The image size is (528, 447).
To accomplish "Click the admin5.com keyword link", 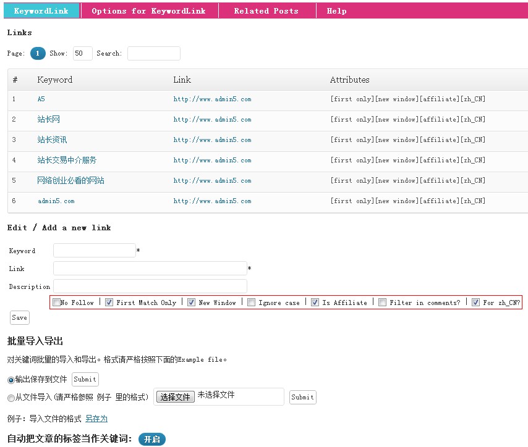I will click(56, 201).
